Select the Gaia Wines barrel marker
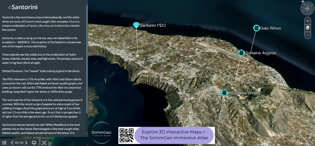Screen dimensions: 315x146 (x=256, y=28)
